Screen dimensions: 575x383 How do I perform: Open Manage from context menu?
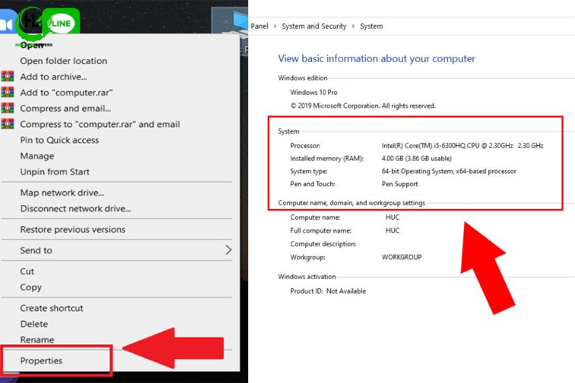coord(37,156)
